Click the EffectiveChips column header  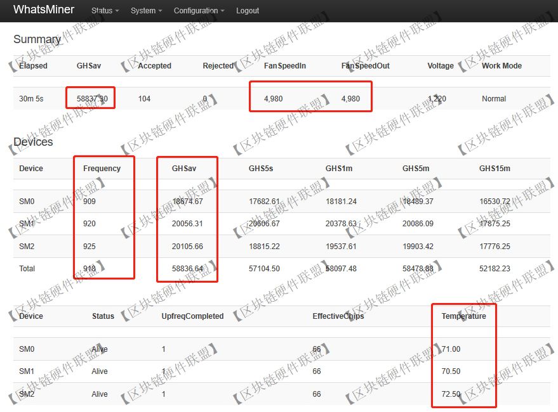338,316
